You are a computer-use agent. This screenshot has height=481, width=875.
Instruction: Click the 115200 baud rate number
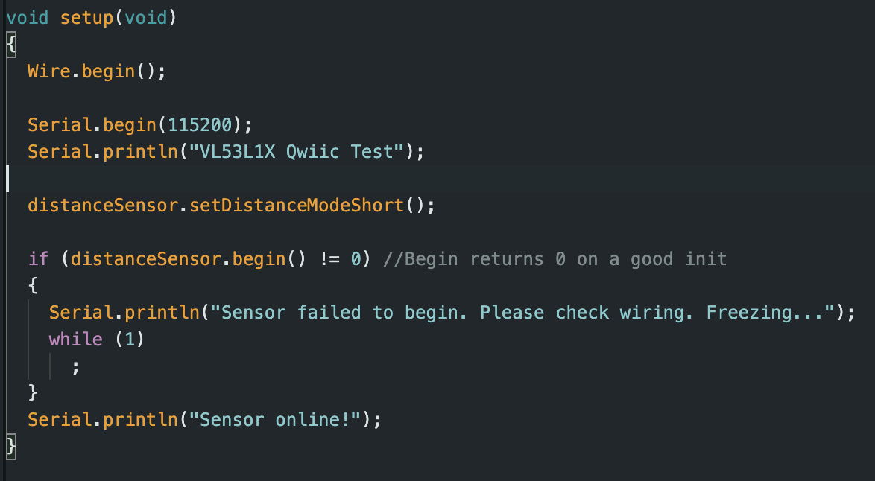coord(200,125)
